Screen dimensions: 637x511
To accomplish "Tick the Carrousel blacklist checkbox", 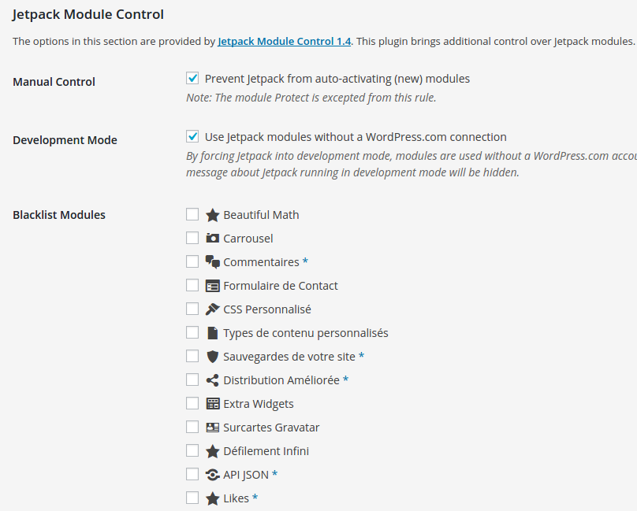I will [x=192, y=238].
